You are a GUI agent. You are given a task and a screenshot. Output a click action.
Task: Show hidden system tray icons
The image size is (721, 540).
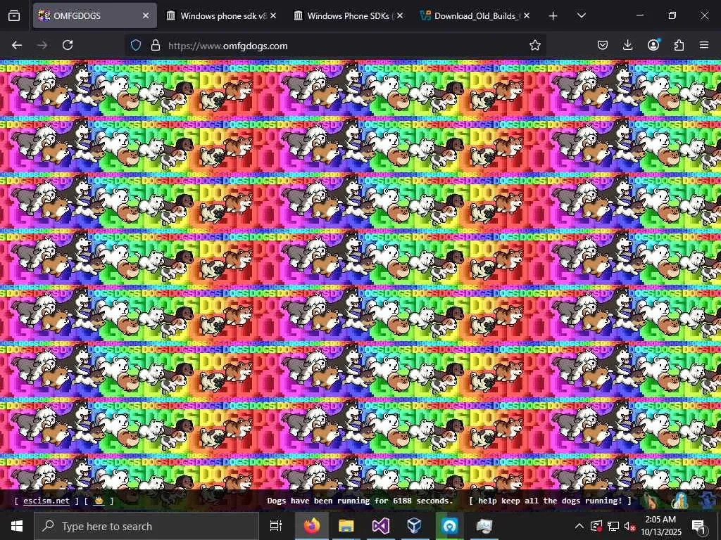tap(579, 526)
